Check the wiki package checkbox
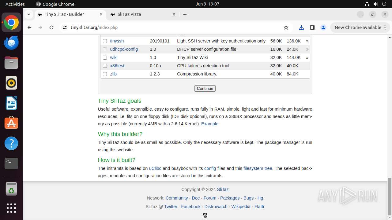392x220 pixels. click(x=105, y=57)
